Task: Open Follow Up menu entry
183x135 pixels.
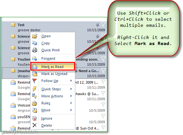Action: (x=53, y=81)
